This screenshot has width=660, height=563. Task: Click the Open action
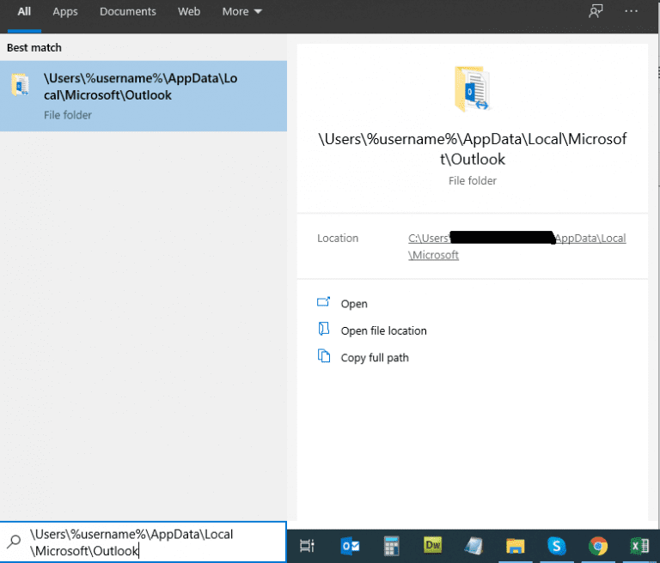click(353, 304)
